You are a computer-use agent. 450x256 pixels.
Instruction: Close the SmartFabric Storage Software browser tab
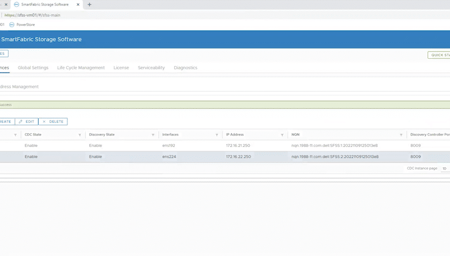click(x=78, y=5)
